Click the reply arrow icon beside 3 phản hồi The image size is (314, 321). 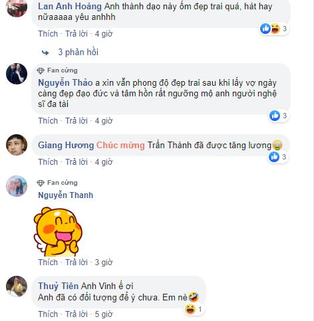pos(45,53)
